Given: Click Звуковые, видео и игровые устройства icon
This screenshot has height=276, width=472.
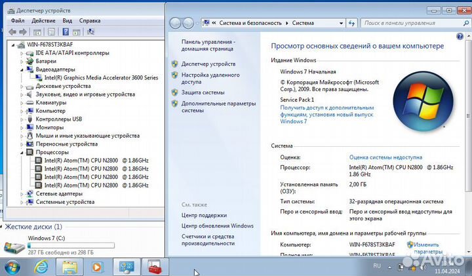Looking at the screenshot, I should pyautogui.click(x=29, y=94).
